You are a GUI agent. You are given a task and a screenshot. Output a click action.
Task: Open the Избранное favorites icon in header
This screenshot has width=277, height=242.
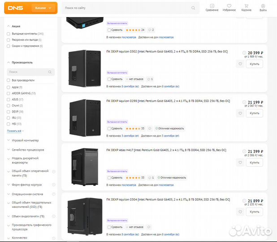tap(229, 8)
